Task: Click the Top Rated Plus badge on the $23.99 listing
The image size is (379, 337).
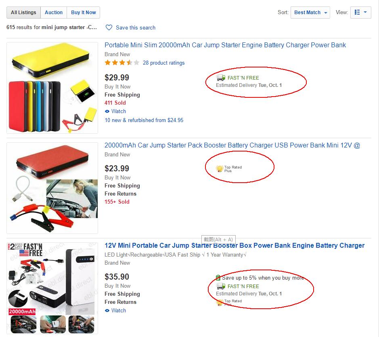Action: point(220,168)
